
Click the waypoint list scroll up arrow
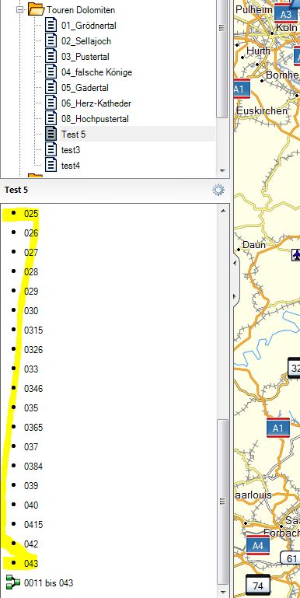[223, 211]
